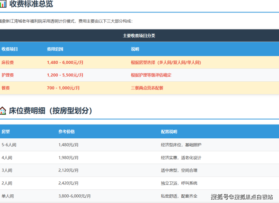Click the 1,200 - 5,500元/月 price cell
The image size is (279, 203).
[65, 75]
